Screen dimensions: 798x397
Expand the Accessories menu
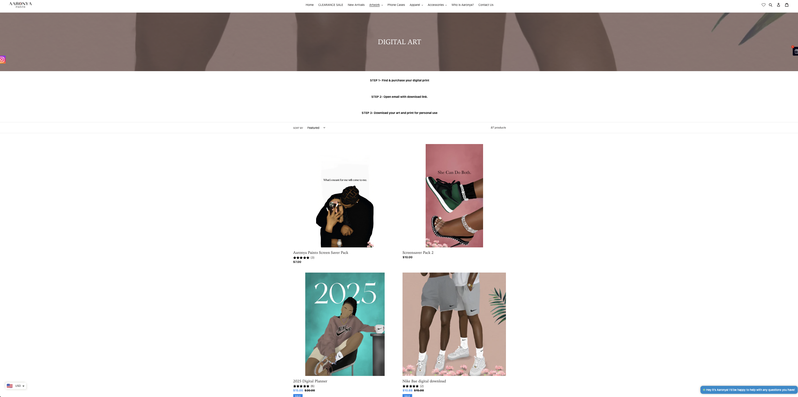coord(437,5)
